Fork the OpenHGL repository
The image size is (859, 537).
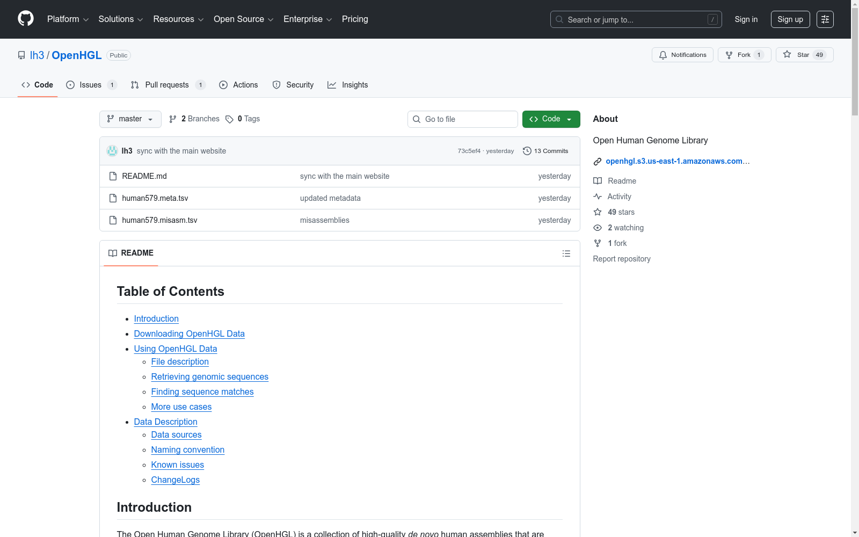click(744, 55)
